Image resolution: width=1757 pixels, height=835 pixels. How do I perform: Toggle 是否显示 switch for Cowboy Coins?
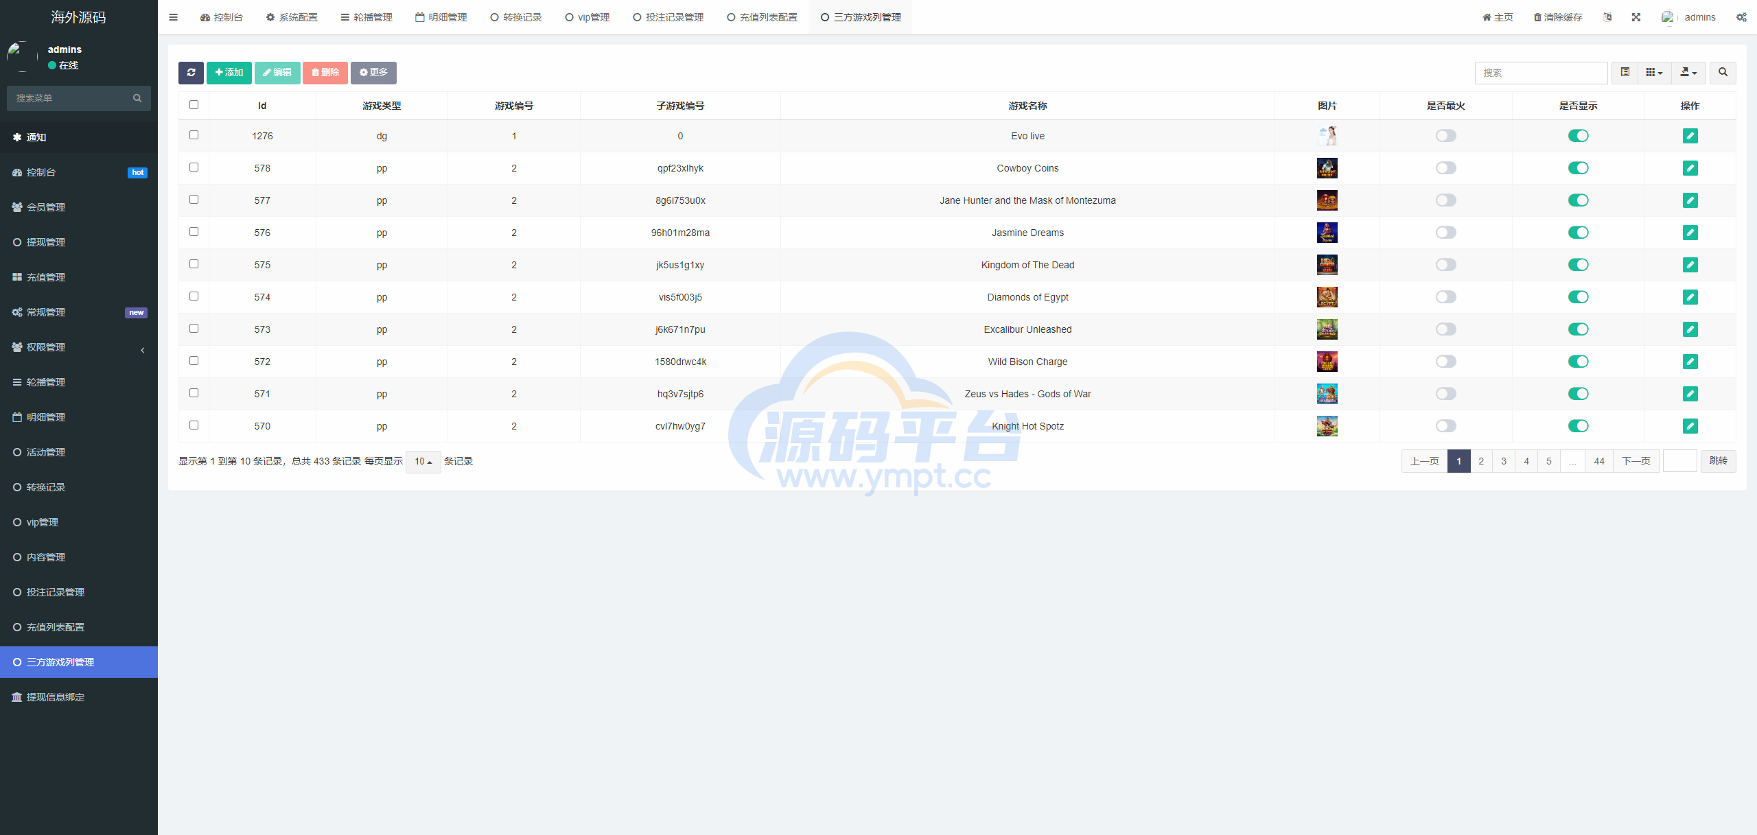click(1578, 168)
